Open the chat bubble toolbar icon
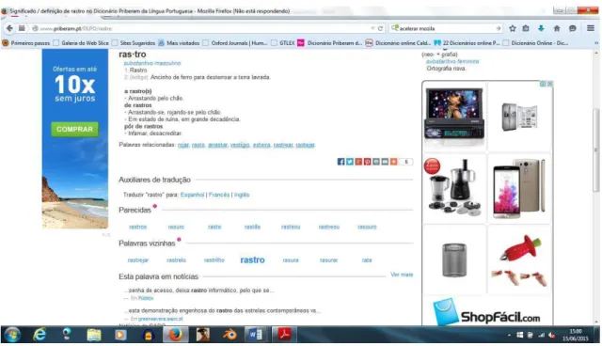The image size is (602, 346). 573,28
